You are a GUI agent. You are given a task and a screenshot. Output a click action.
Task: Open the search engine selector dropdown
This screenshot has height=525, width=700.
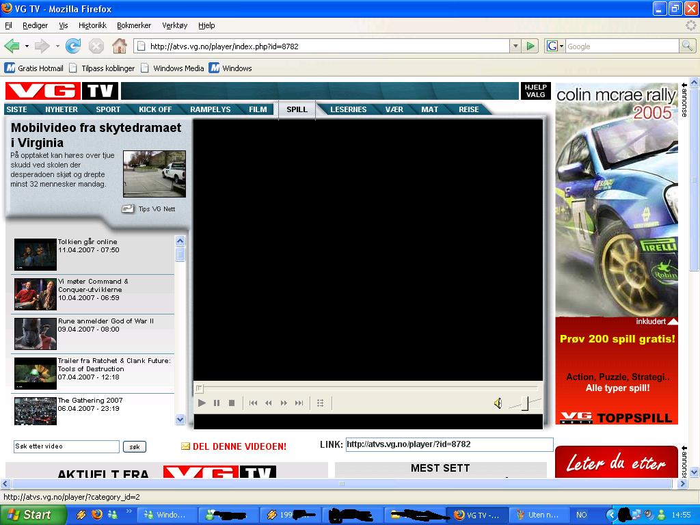click(x=561, y=46)
